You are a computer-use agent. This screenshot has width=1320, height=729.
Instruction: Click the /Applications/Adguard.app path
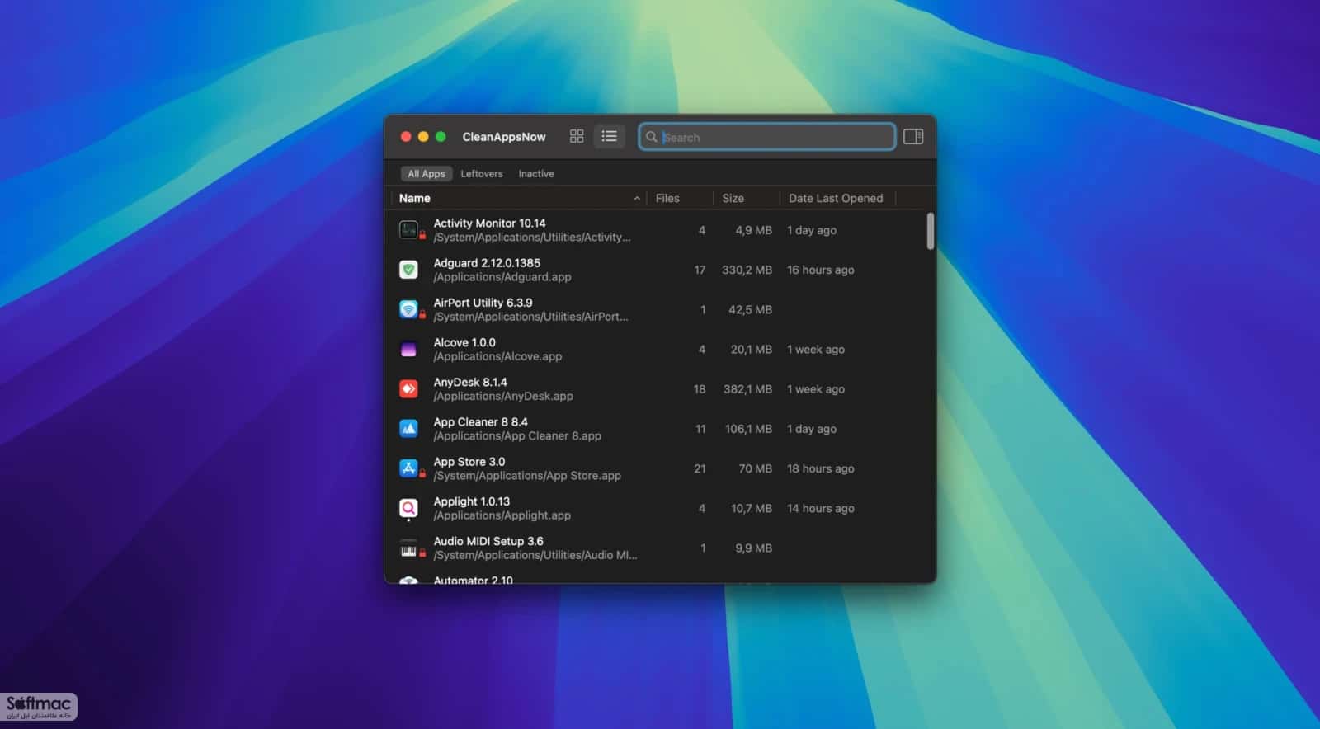502,277
